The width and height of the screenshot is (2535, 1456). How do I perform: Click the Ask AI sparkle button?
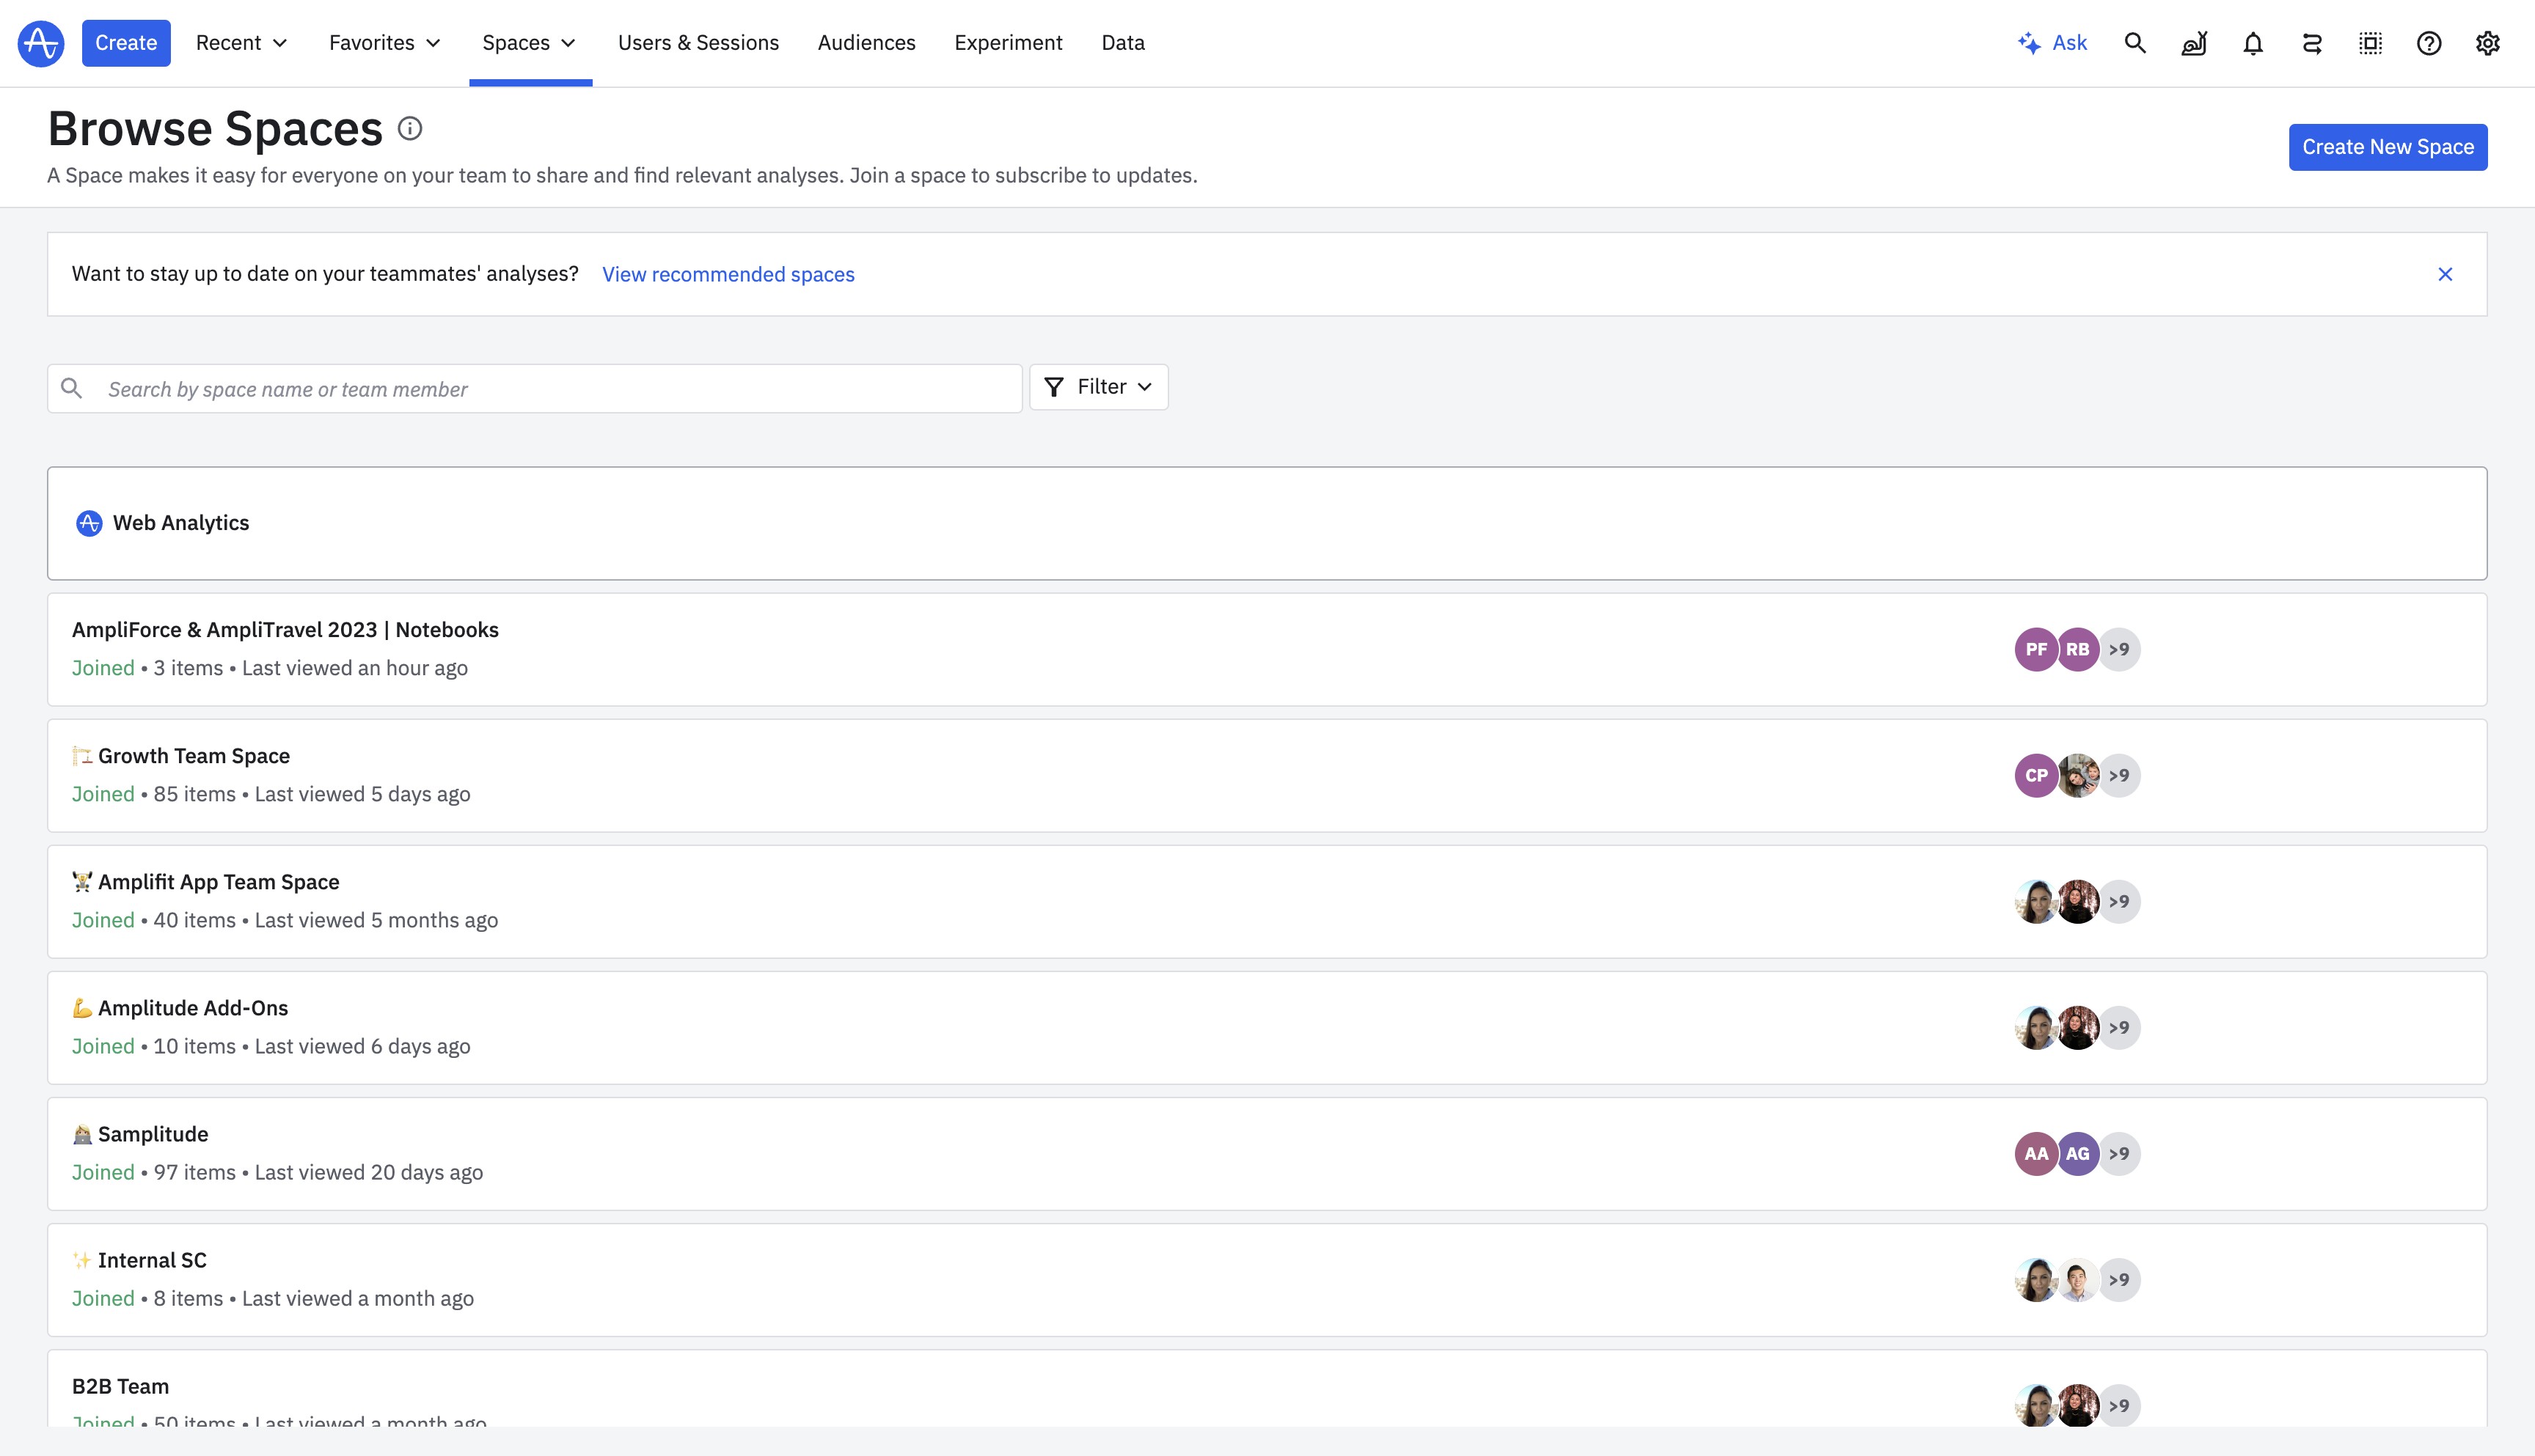click(x=2053, y=43)
